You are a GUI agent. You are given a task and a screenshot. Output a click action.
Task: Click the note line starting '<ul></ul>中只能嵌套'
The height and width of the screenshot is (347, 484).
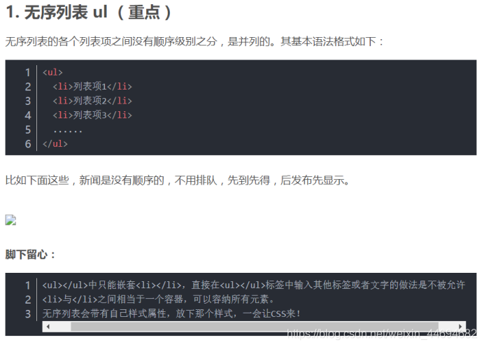point(254,285)
